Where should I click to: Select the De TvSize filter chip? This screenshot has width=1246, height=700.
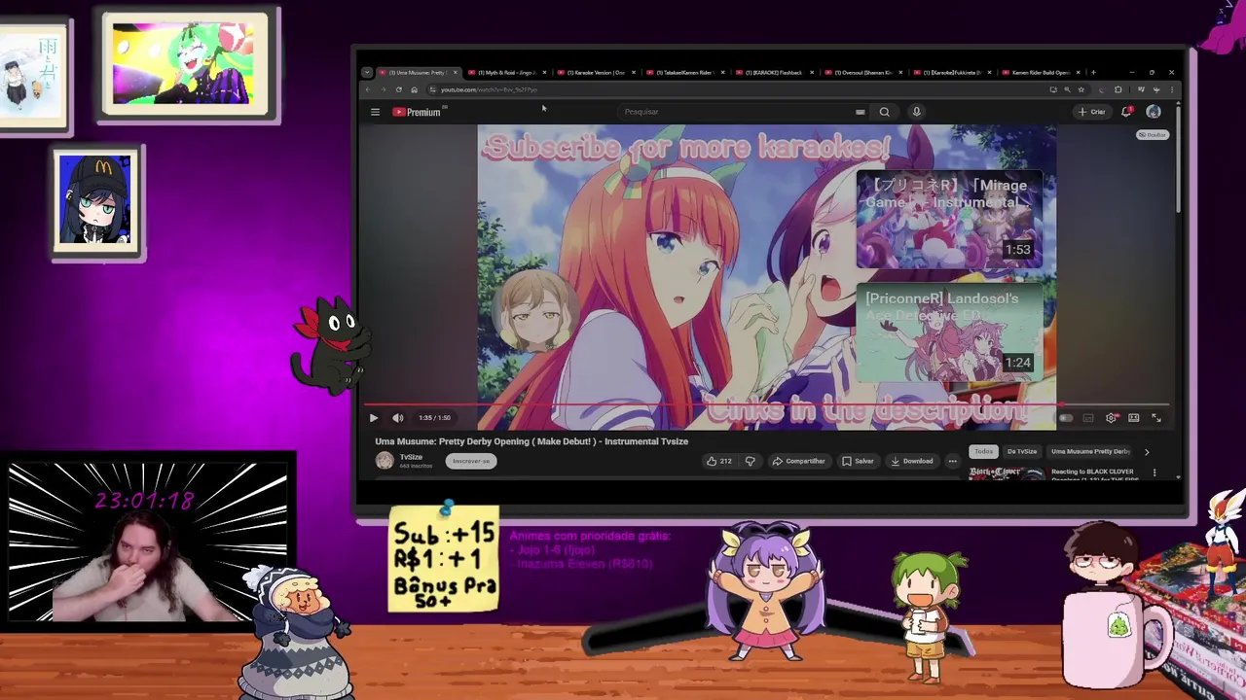1022,451
